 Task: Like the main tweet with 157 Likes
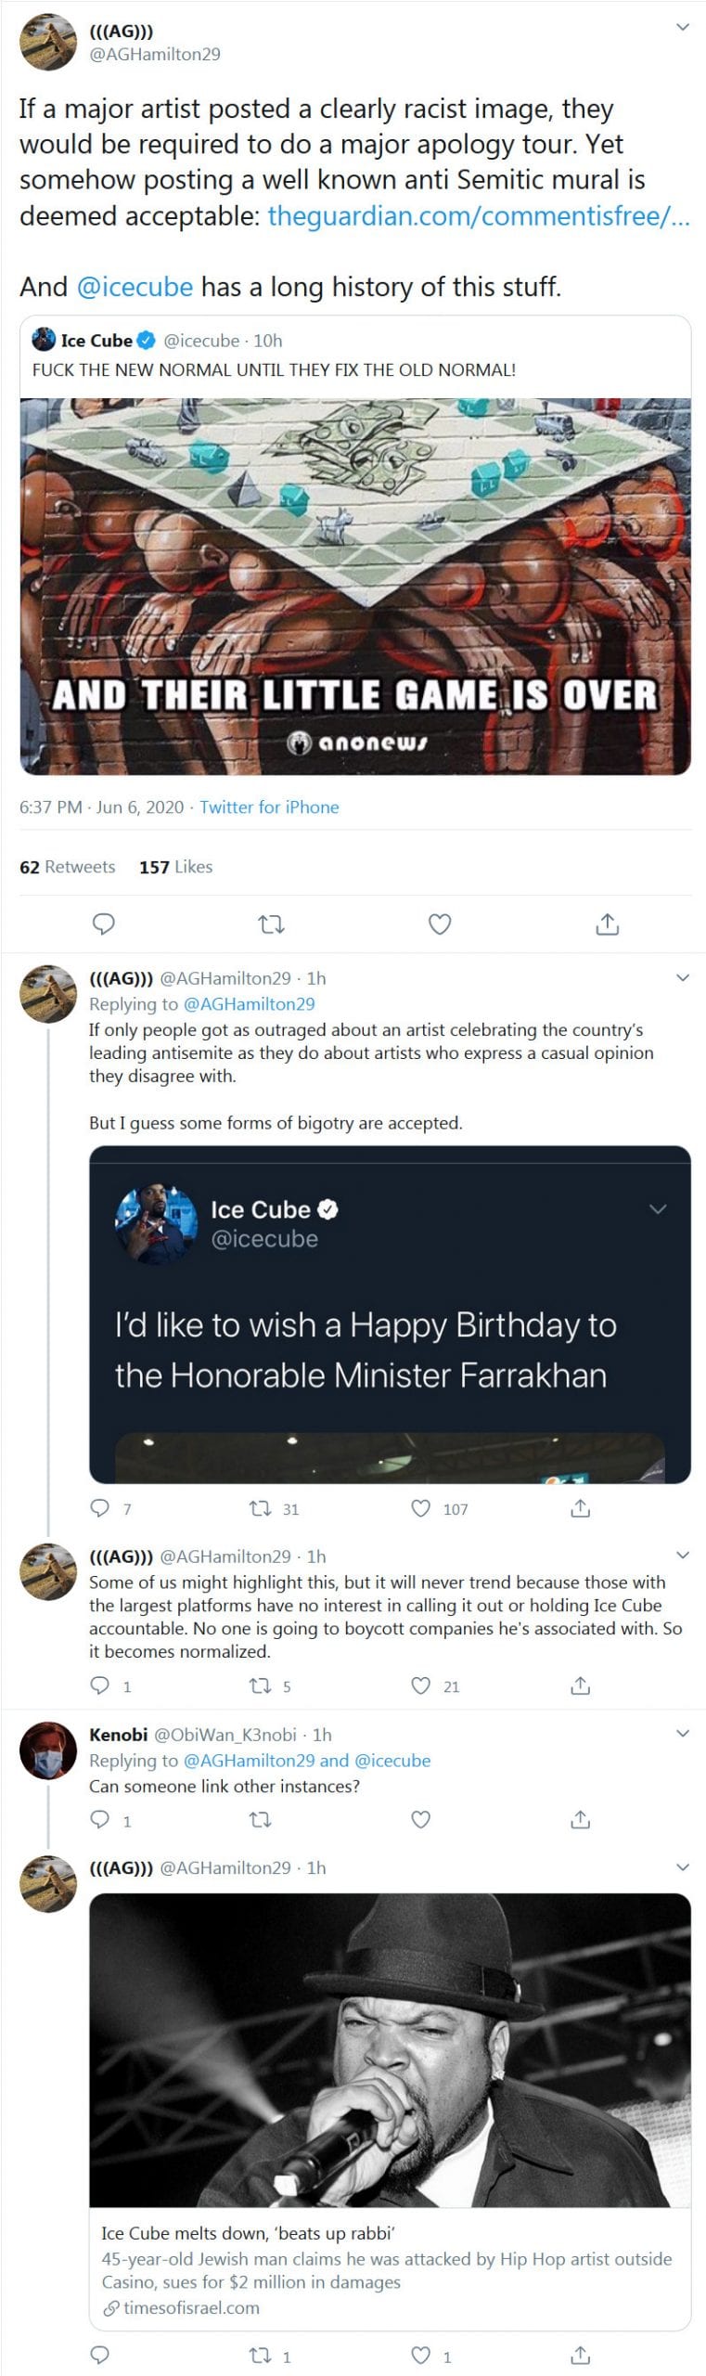440,923
